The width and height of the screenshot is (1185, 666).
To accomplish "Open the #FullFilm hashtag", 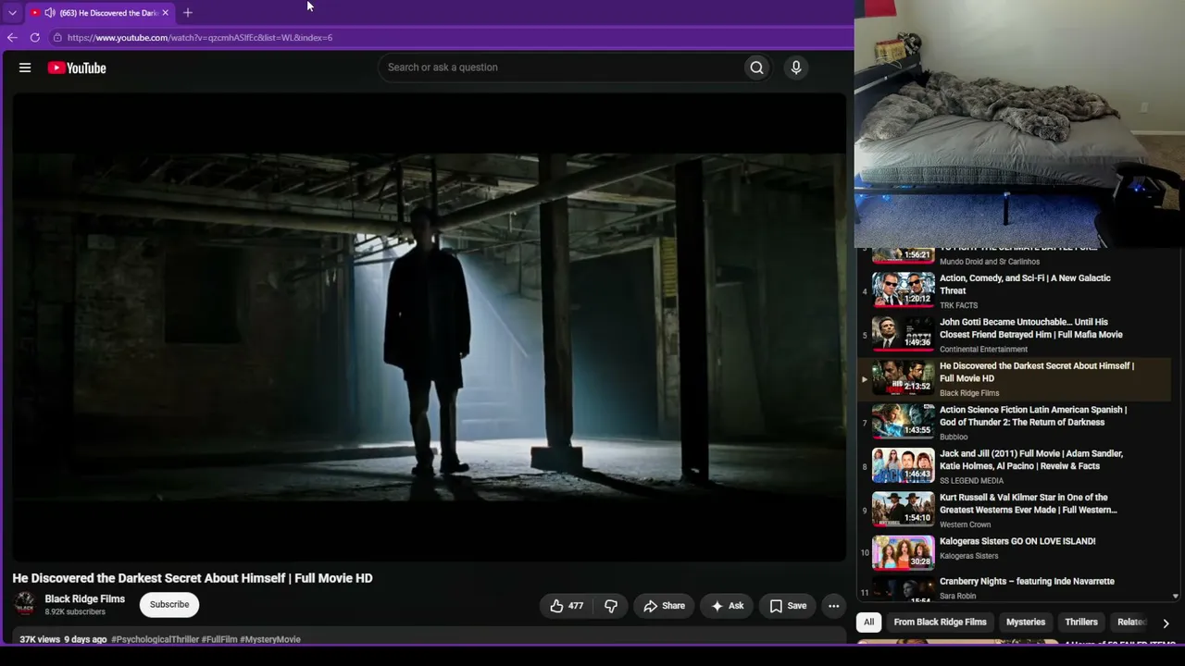I will (x=219, y=639).
